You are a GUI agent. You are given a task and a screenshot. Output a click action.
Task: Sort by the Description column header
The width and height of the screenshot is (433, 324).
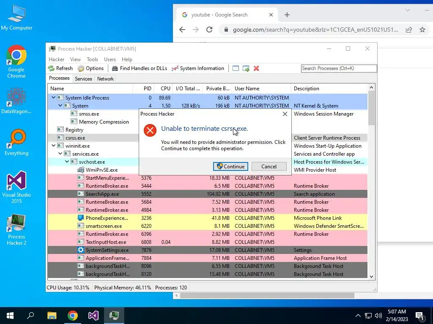(329, 89)
